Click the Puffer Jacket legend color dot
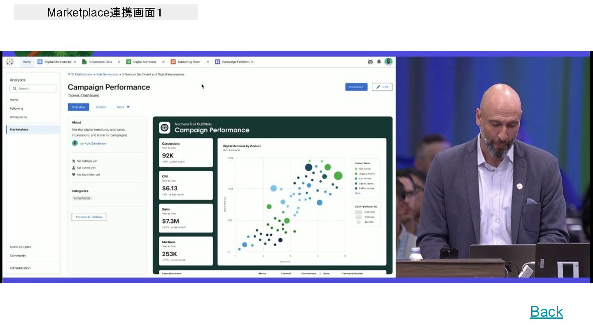This screenshot has width=593, height=334. (356, 188)
